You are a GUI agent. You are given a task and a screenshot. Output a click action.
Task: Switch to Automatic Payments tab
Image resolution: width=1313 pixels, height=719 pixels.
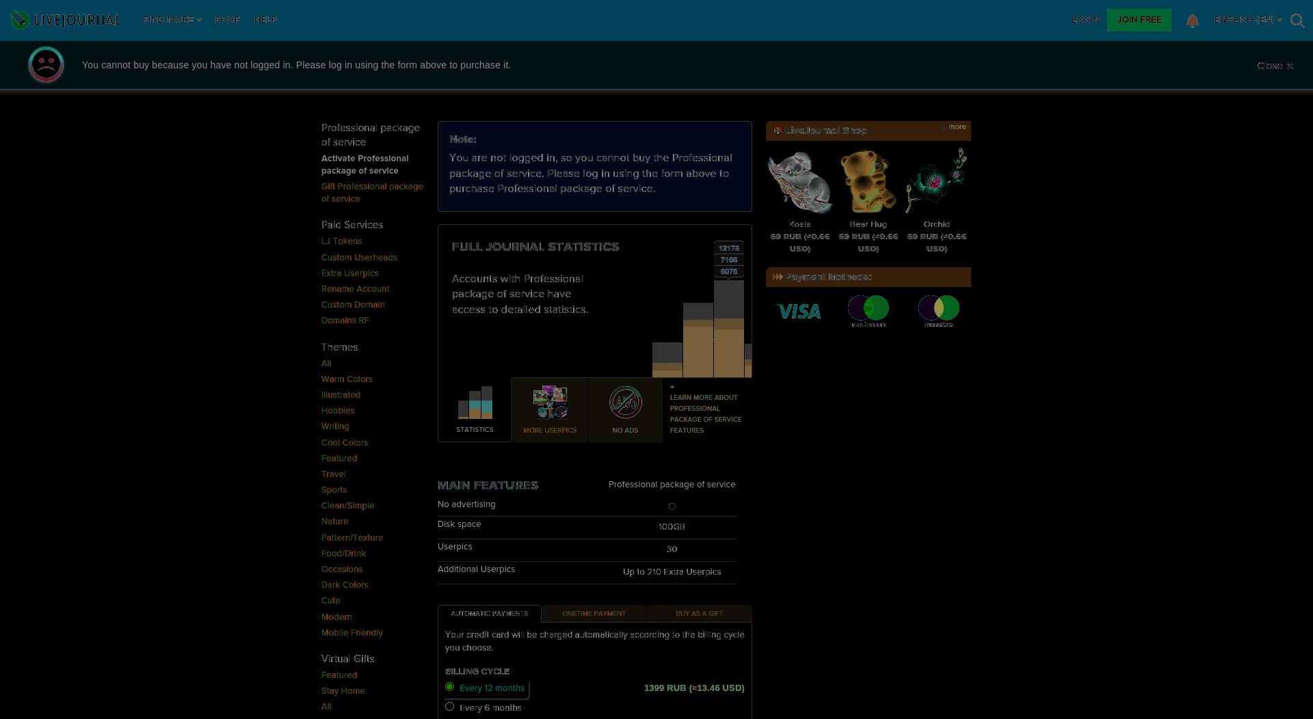[490, 614]
